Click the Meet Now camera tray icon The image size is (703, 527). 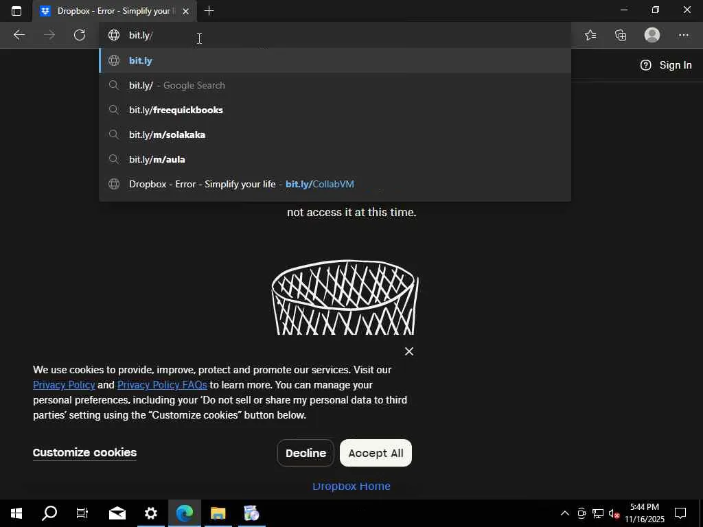coord(581,513)
